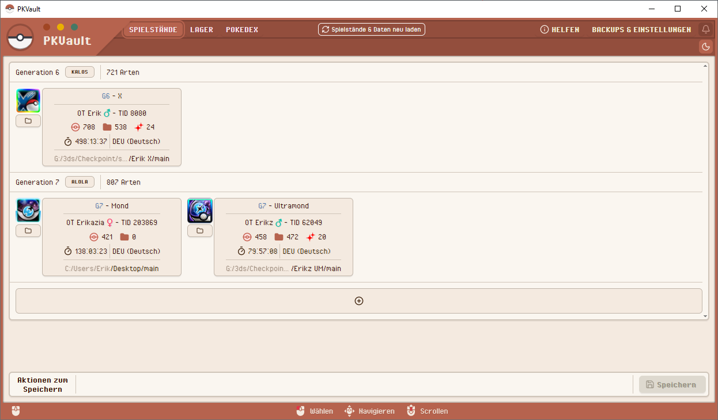Screen dimensions: 718x420
Task: Click the Ultramond game icon
Action: pos(200,211)
